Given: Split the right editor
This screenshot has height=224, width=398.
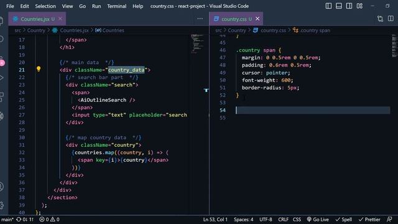Looking at the screenshot, I should pyautogui.click(x=391, y=19).
